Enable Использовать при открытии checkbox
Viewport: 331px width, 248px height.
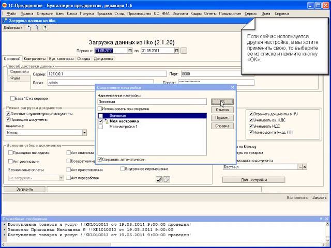coord(100,109)
